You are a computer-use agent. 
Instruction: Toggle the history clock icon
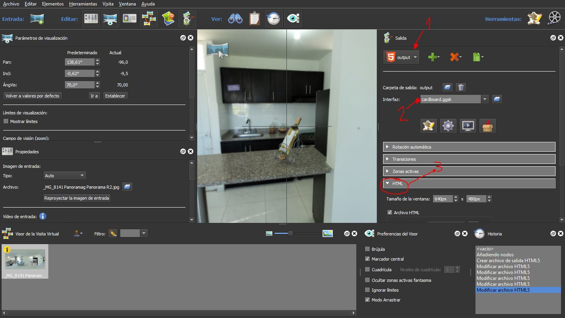[273, 18]
